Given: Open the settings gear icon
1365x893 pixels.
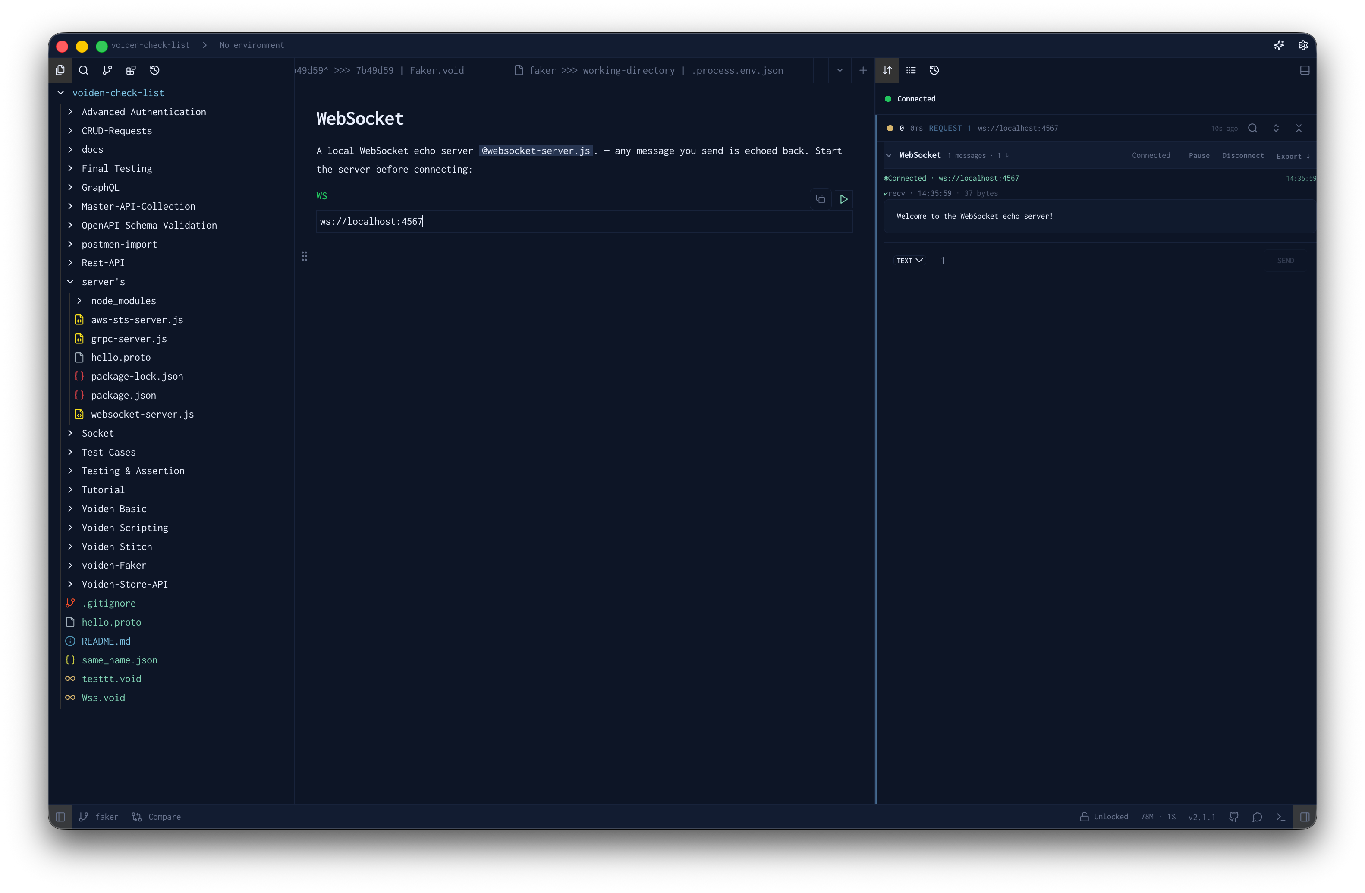Looking at the screenshot, I should pos(1303,45).
